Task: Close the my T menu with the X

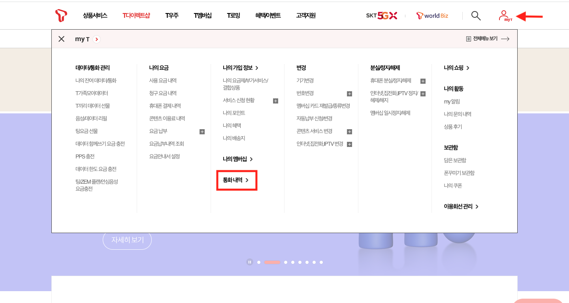Action: pyautogui.click(x=61, y=39)
